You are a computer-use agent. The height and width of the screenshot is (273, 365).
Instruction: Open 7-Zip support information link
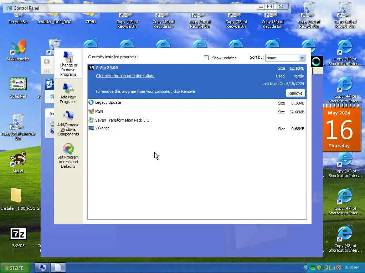[125, 76]
